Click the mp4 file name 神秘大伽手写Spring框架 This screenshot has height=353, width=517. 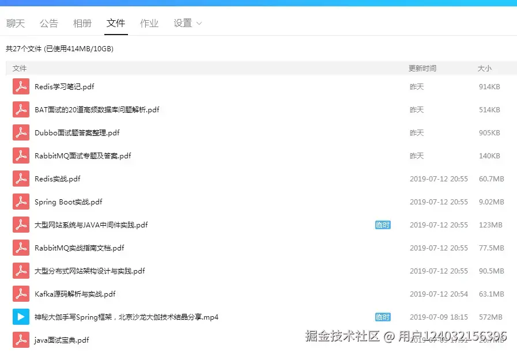coord(126,317)
